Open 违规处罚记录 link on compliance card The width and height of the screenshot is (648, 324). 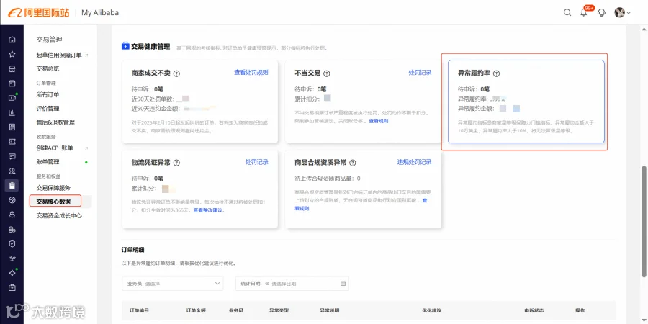point(415,162)
